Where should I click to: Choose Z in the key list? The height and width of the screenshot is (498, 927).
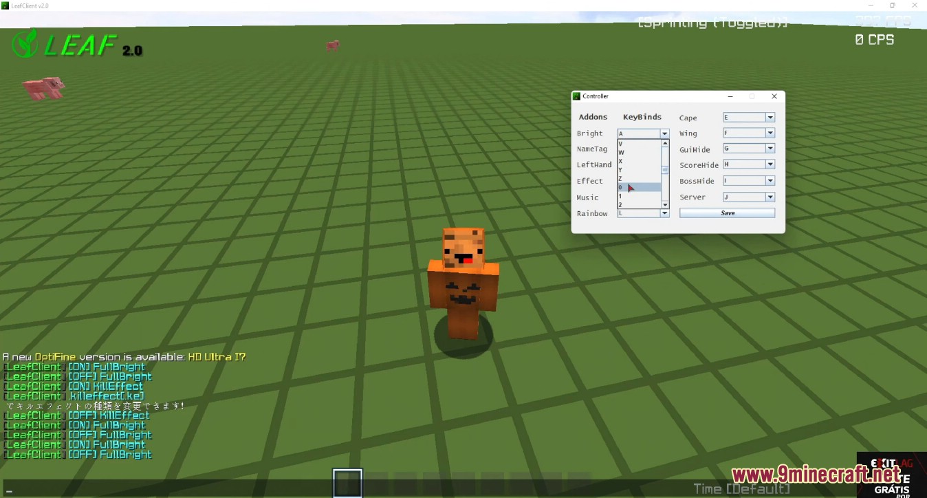[x=640, y=179]
